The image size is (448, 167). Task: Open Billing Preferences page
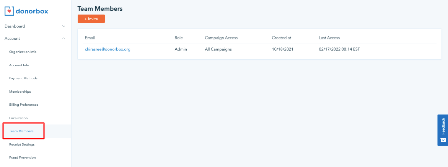click(x=24, y=105)
